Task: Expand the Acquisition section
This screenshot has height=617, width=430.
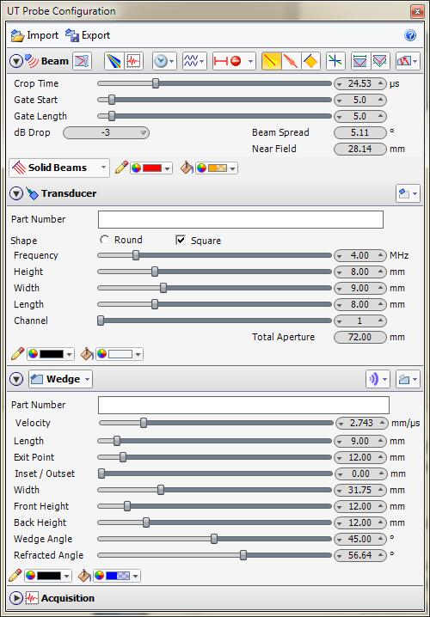Action: tap(16, 598)
